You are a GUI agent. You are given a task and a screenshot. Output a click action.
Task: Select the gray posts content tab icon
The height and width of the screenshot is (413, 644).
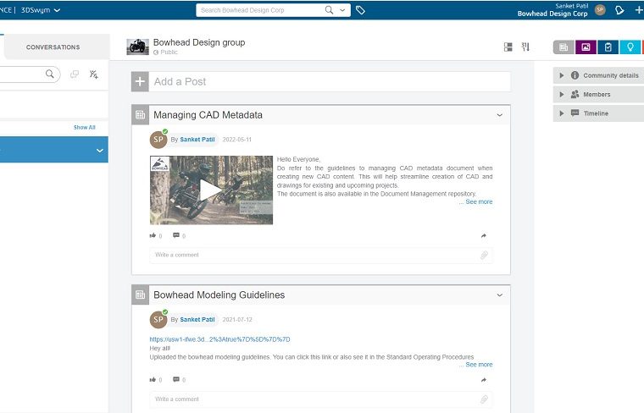pos(563,47)
